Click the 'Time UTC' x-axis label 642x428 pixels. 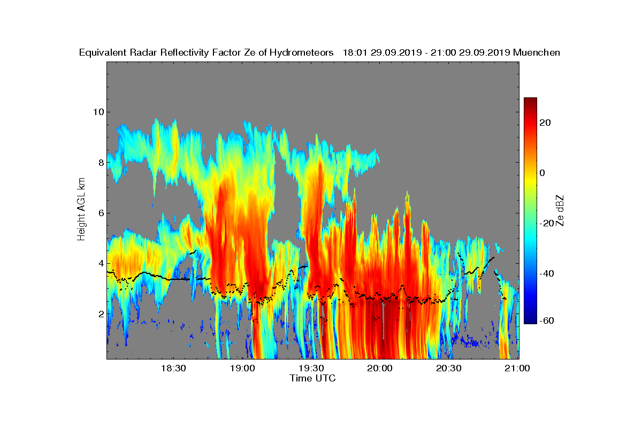312,378
